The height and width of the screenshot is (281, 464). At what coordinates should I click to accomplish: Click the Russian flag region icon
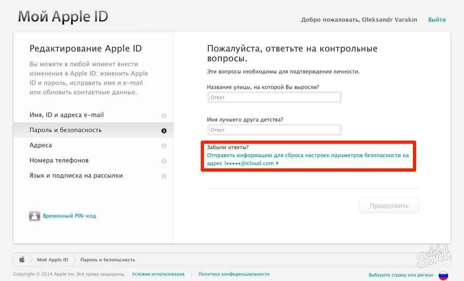[443, 275]
